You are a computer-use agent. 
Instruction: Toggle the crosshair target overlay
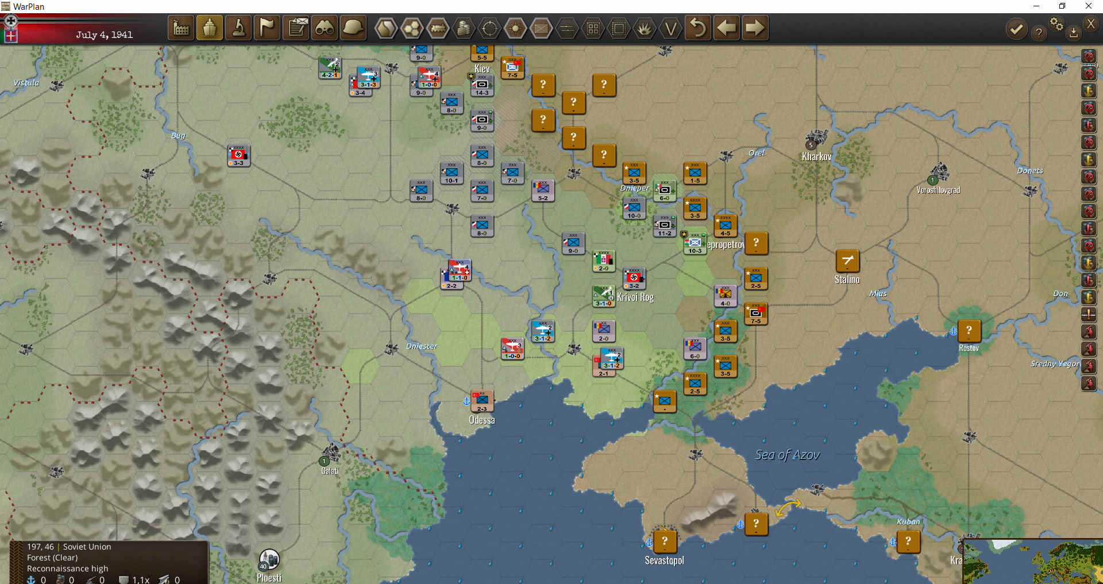(489, 28)
